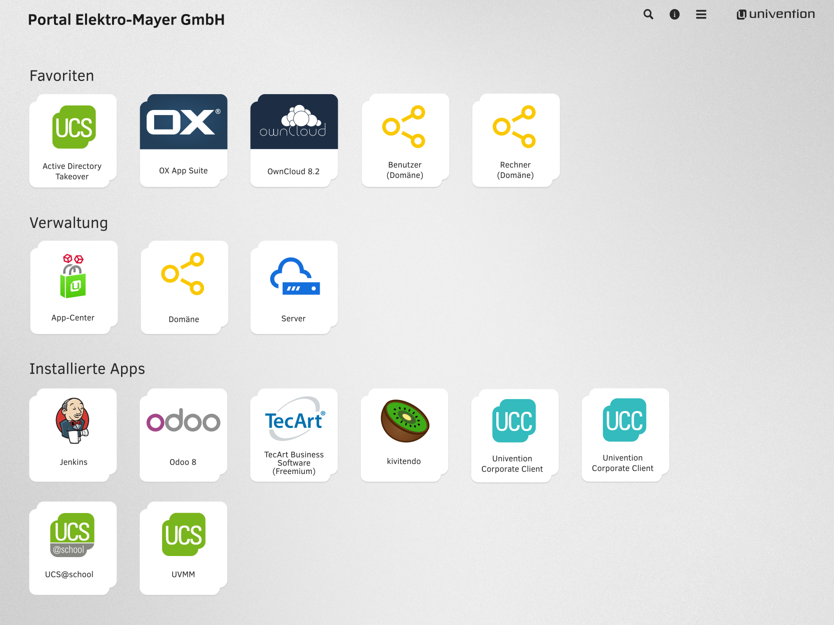Open Benutzer (Domäne) module

tap(405, 140)
